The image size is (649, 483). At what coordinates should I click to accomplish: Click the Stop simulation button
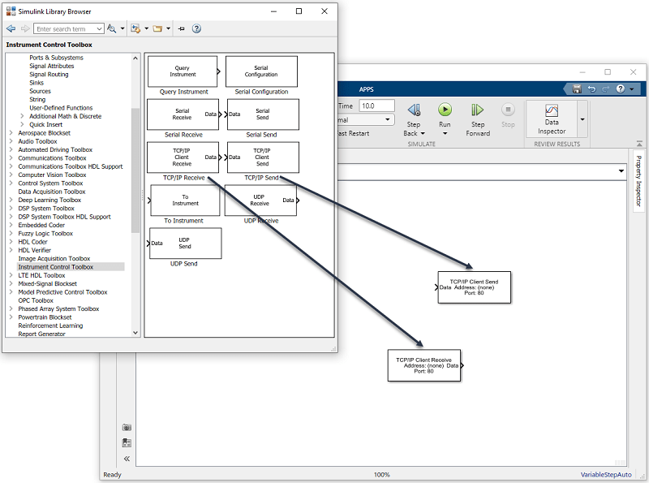tap(508, 115)
